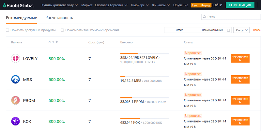Click the 'В процессе' status for PROM
This screenshot has width=261, height=131.
coord(193,95)
